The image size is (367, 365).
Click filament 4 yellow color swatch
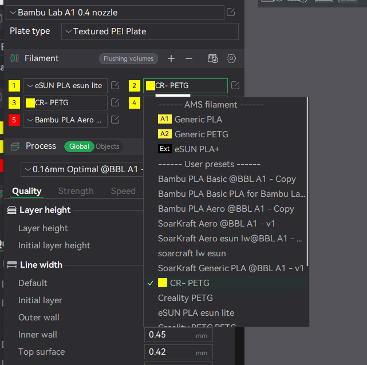(x=135, y=103)
